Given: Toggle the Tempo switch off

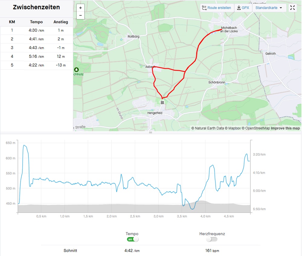Looking at the screenshot, I should [133, 239].
